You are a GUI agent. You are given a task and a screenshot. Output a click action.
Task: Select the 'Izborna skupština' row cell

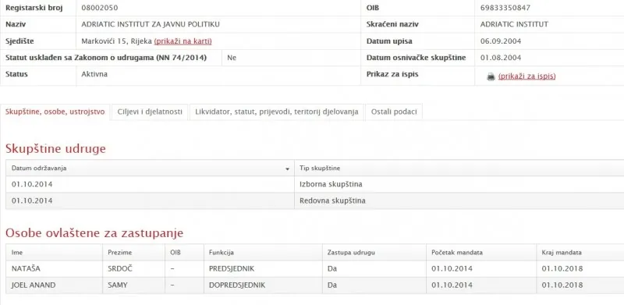[x=459, y=184]
